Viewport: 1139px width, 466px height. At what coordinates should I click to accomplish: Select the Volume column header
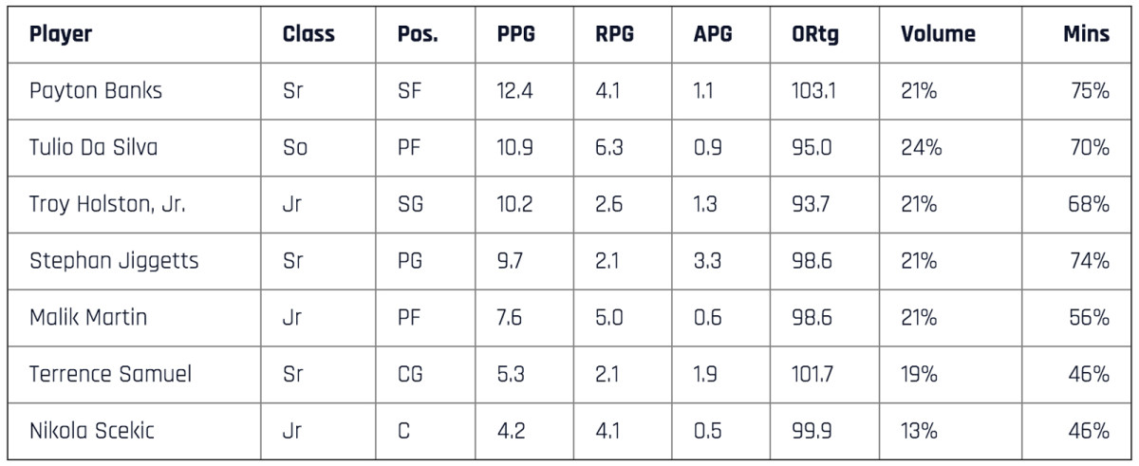coord(939,34)
